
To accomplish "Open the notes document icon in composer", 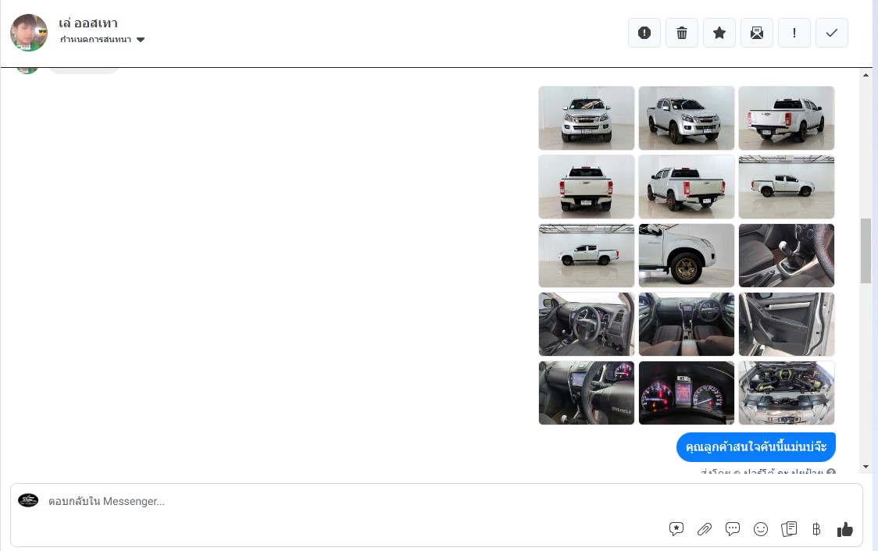I will [x=789, y=528].
